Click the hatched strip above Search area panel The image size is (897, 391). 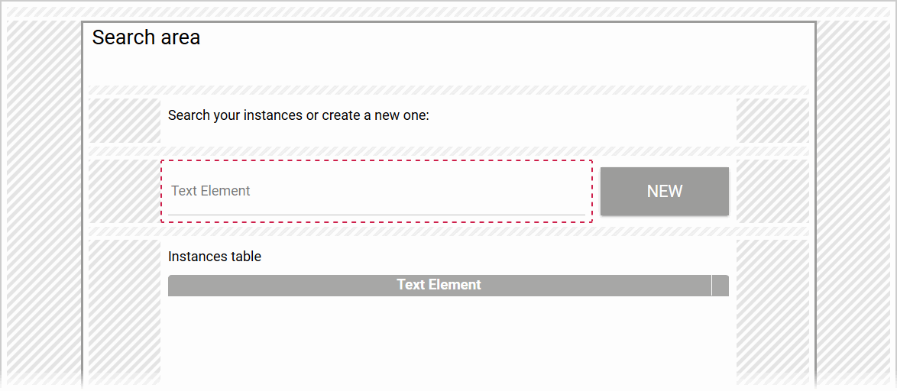(x=448, y=13)
